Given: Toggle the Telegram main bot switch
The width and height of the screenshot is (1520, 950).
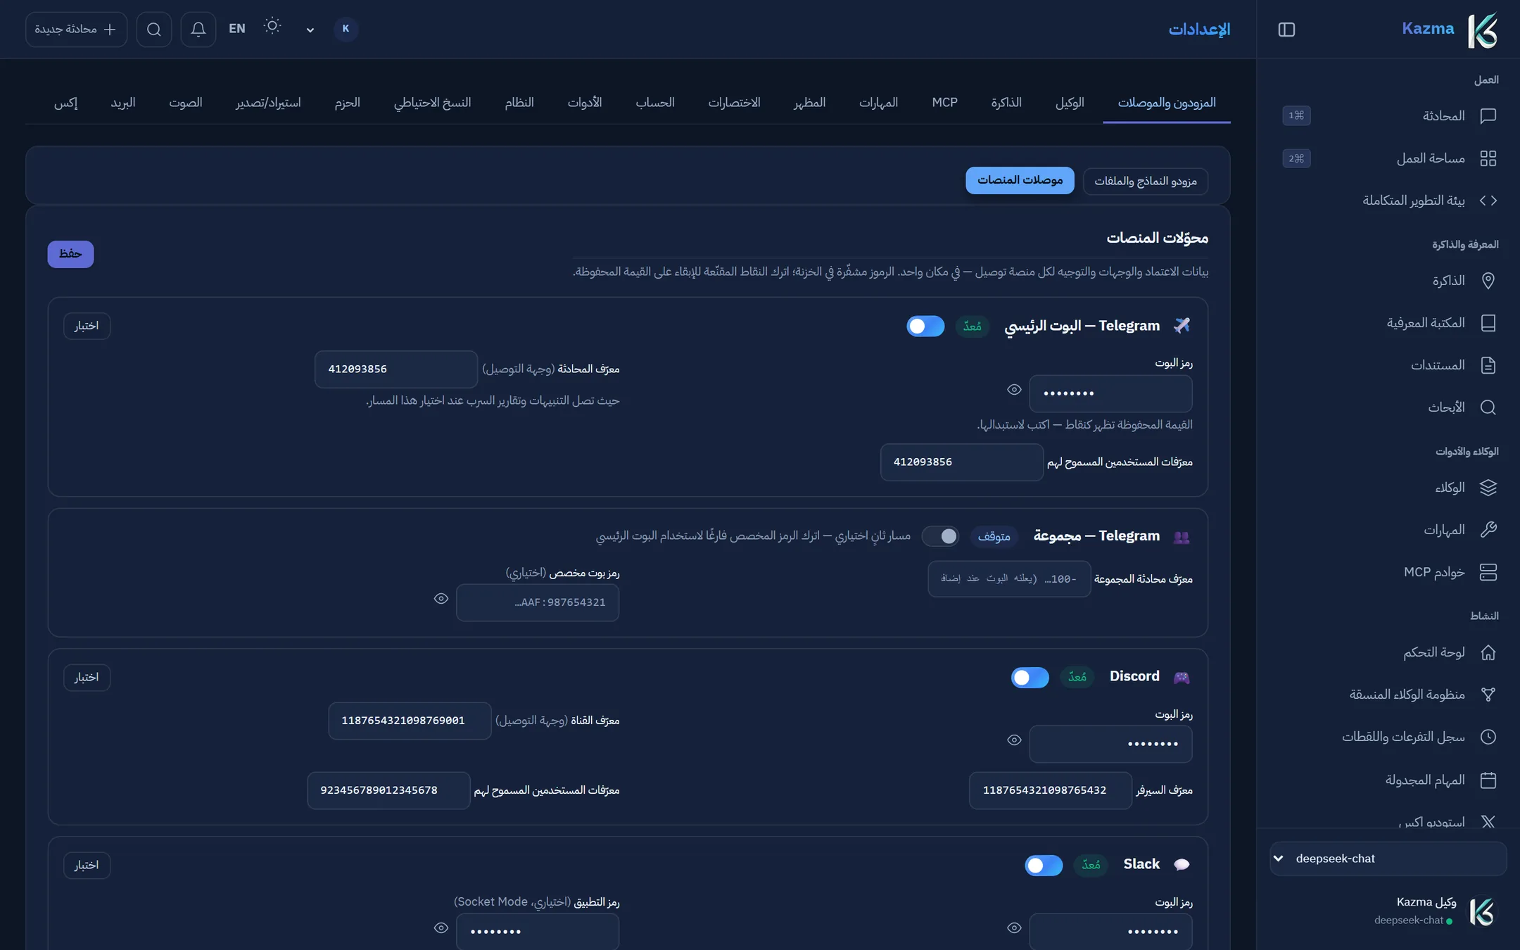Looking at the screenshot, I should (x=925, y=326).
